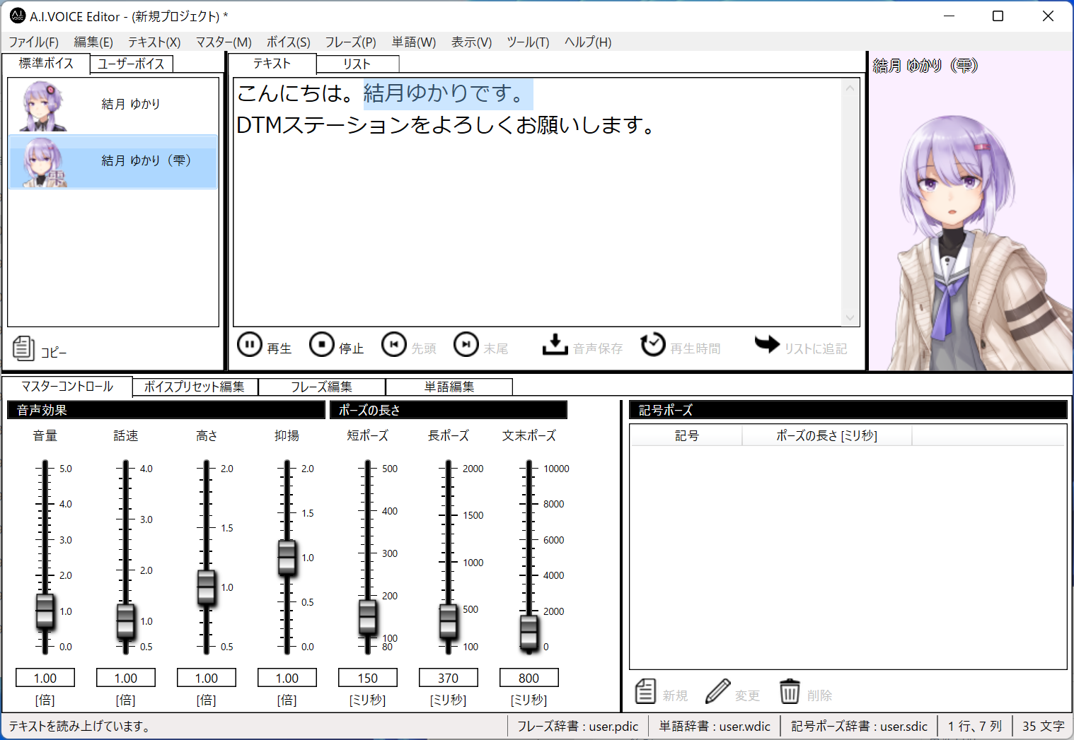Click the text editor scroll down arrow
Image resolution: width=1074 pixels, height=740 pixels.
(x=850, y=318)
